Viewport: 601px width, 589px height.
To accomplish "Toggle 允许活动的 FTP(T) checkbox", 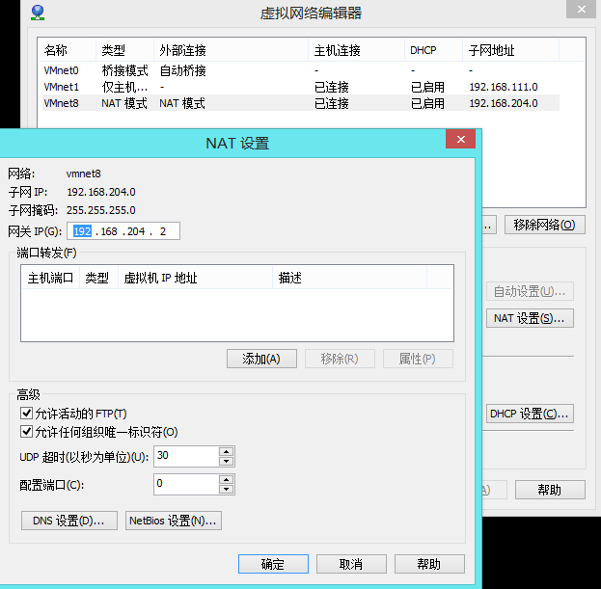I will [x=26, y=414].
